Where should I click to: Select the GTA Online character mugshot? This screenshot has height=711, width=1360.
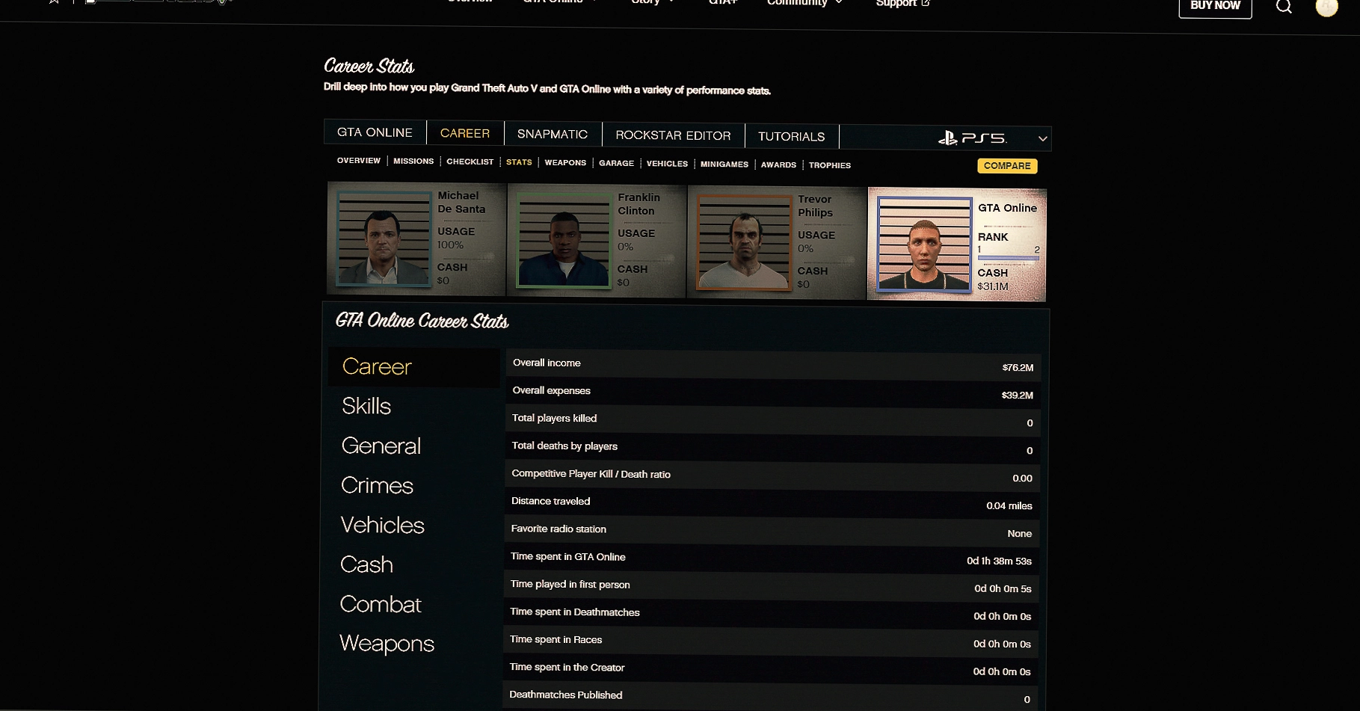[x=924, y=244]
